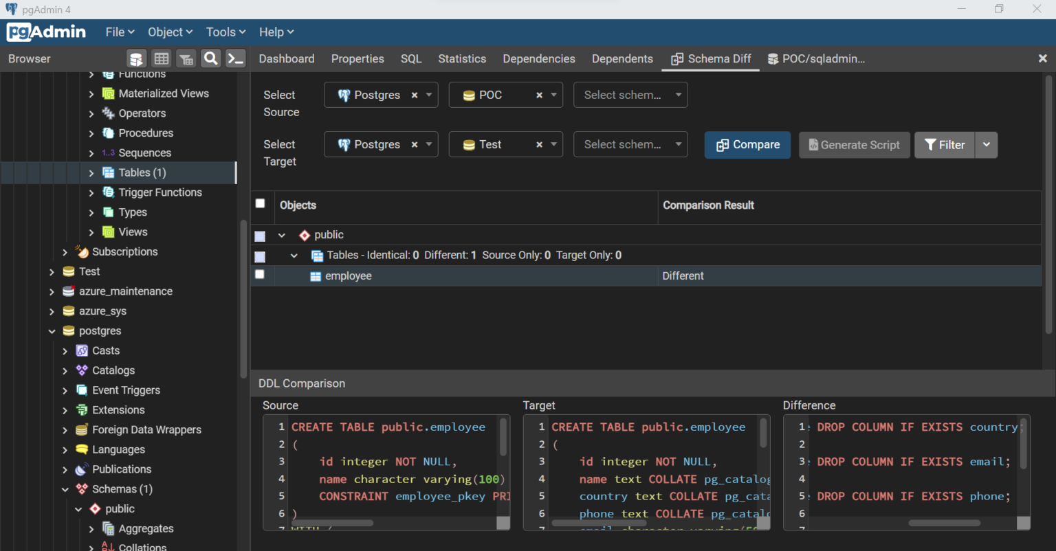
Task: Open the Query Tool icon in Browser toolbar
Action: (136, 59)
